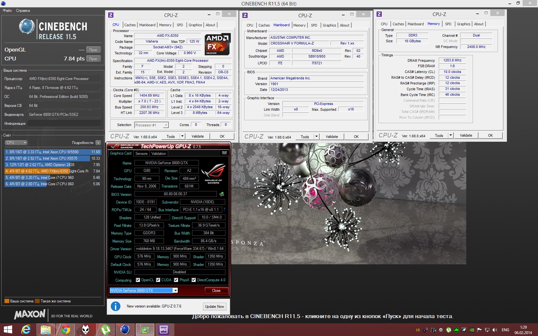The height and width of the screenshot is (336, 538).
Task: Click the CPU-Z logo icon in the Mainboard window
Action: click(x=245, y=15)
